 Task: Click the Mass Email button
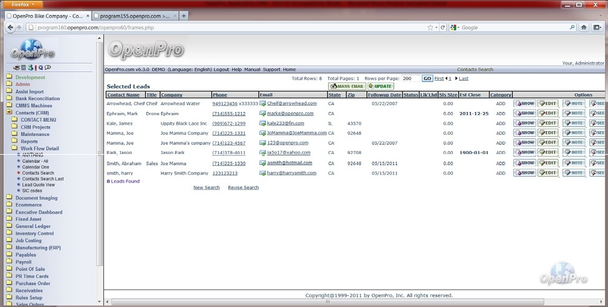(347, 86)
